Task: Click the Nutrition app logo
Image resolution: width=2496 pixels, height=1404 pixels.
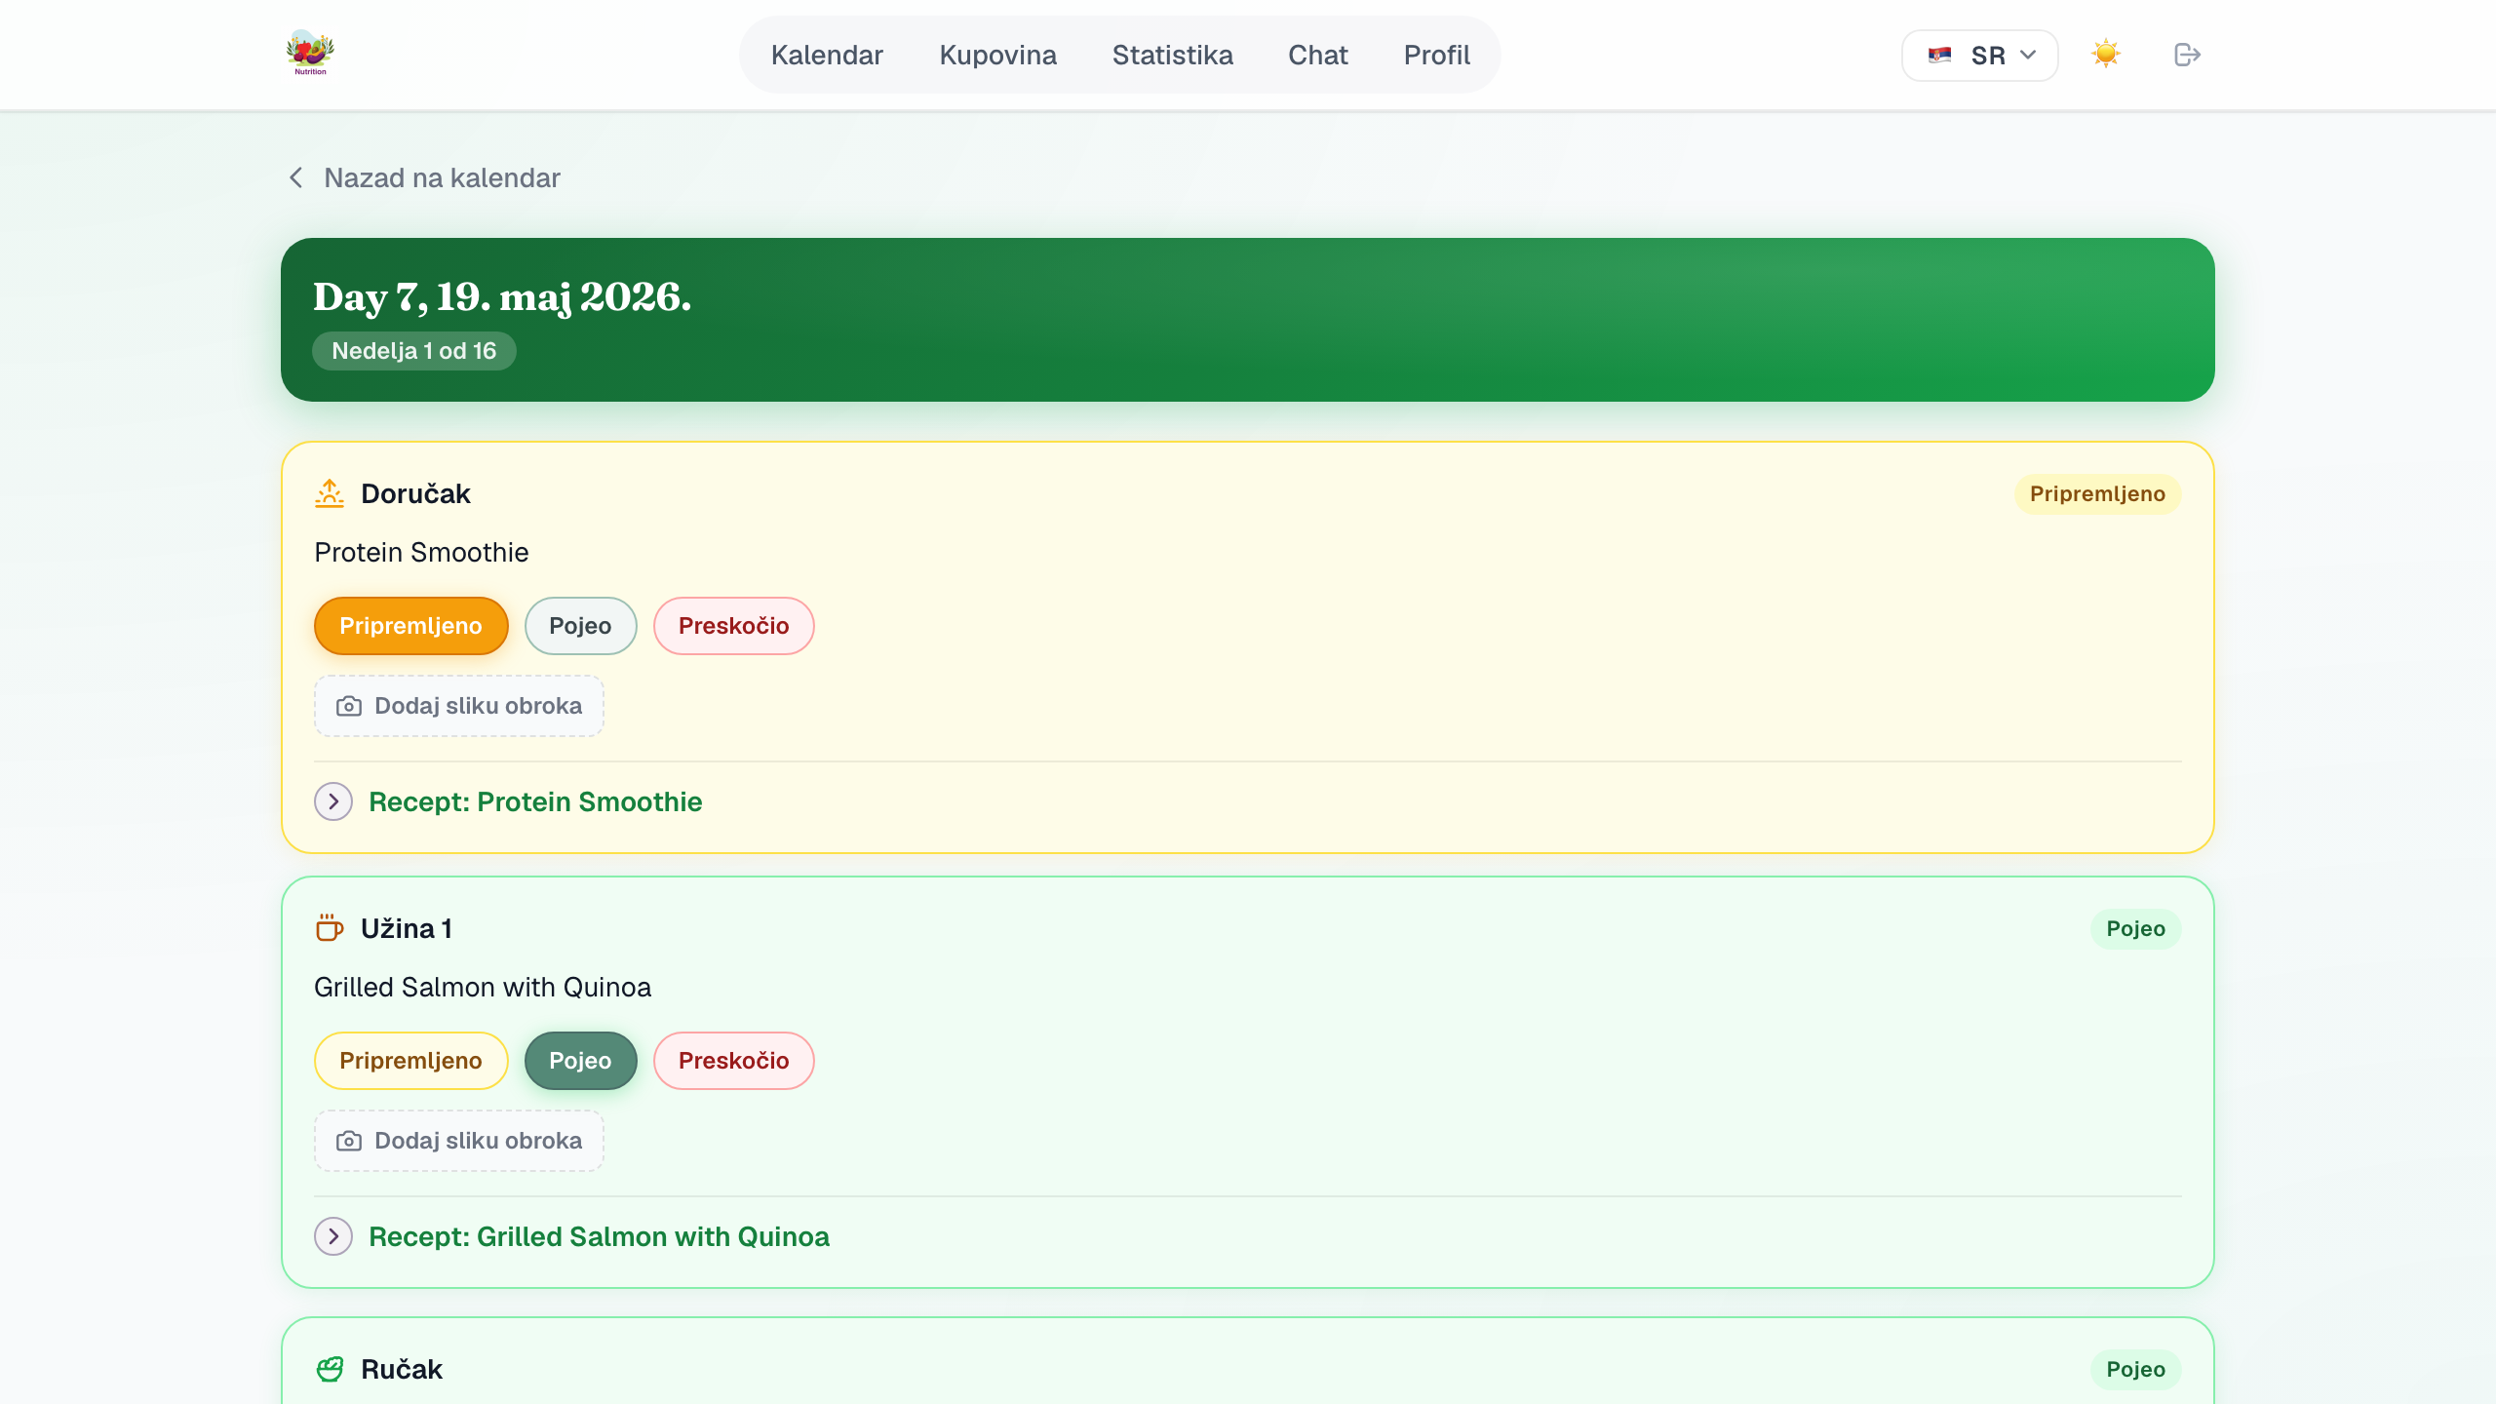Action: [x=310, y=54]
